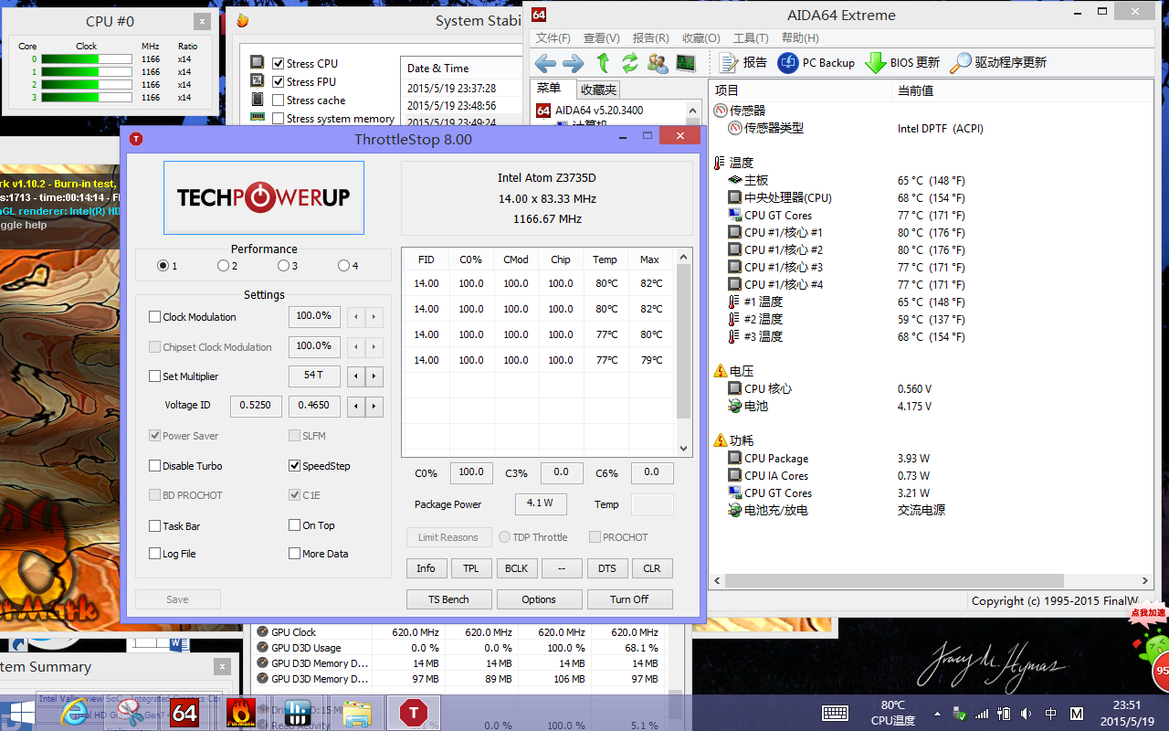Launch TS Bench in ThrottleStop
Screen dimensions: 1169x731
tap(448, 599)
